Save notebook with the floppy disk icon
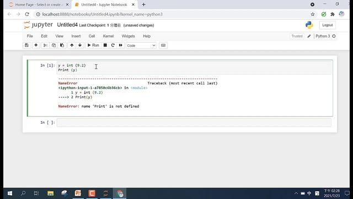 [x=26, y=45]
